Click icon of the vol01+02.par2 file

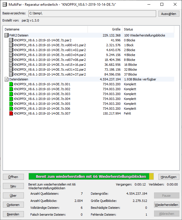[11, 50]
